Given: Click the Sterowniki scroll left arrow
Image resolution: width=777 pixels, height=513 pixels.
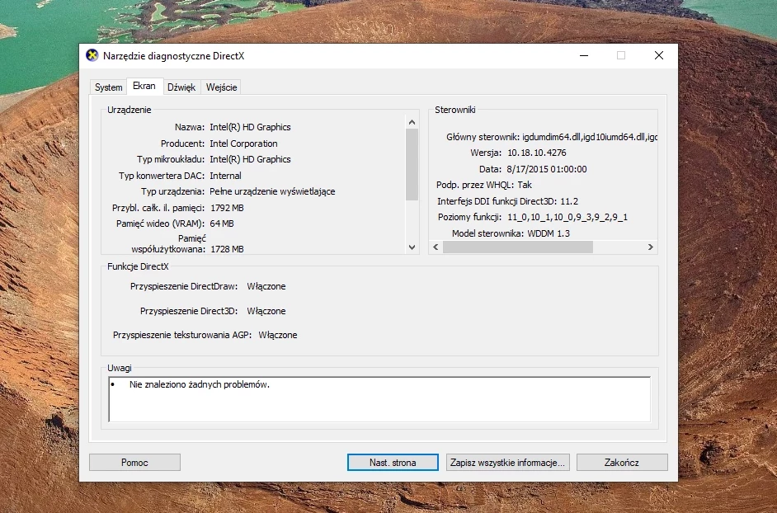Looking at the screenshot, I should pyautogui.click(x=436, y=247).
